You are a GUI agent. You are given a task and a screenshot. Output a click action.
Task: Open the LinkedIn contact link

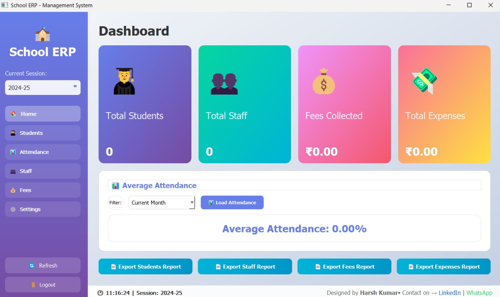450,293
